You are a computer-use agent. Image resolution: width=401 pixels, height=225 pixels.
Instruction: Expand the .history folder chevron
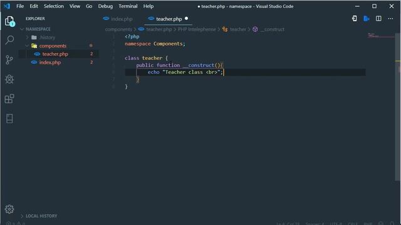pyautogui.click(x=27, y=37)
